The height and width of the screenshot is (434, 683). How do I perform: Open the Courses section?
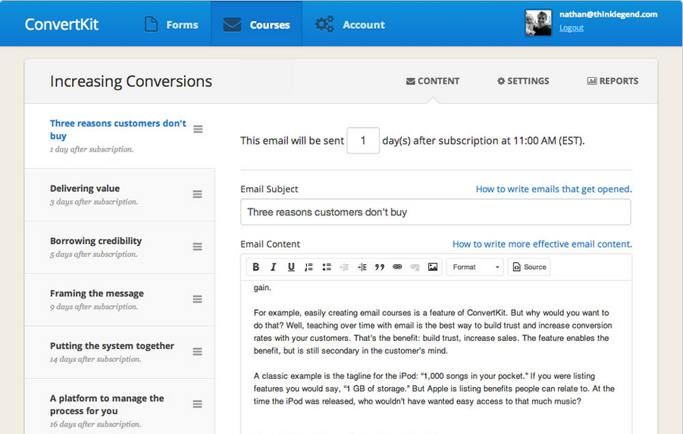click(x=256, y=24)
